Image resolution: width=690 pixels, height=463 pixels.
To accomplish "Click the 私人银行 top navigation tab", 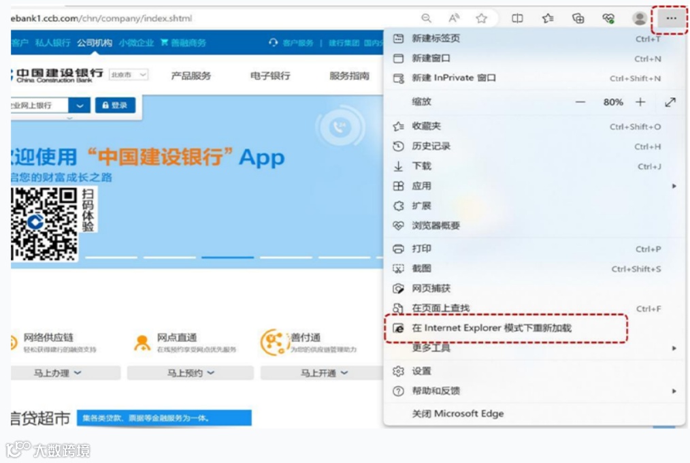I will tap(53, 43).
